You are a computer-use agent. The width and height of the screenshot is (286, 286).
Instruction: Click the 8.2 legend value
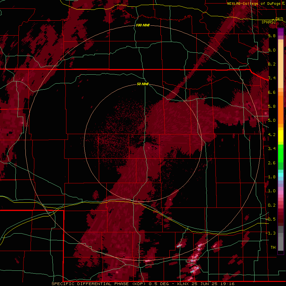[272, 64]
